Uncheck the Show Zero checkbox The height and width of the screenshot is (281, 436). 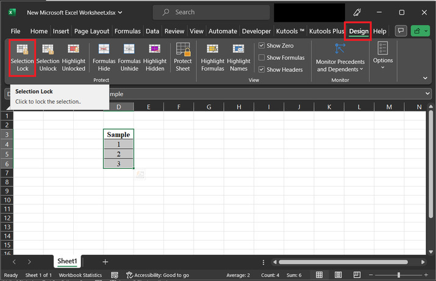pyautogui.click(x=262, y=46)
